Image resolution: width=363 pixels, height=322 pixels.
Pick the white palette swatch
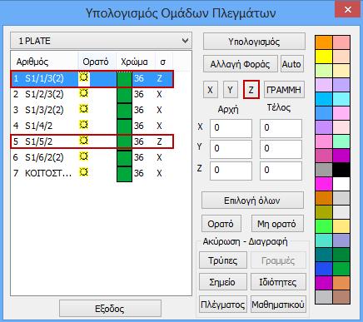tap(341, 184)
